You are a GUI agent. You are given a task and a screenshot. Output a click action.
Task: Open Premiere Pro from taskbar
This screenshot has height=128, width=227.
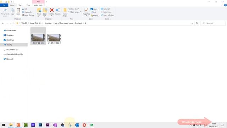[48, 125]
